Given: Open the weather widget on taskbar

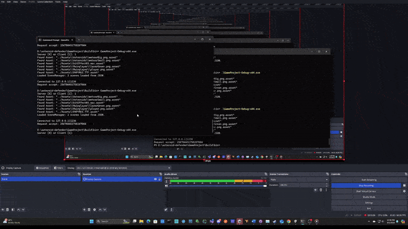Looking at the screenshot, I should [12, 221].
